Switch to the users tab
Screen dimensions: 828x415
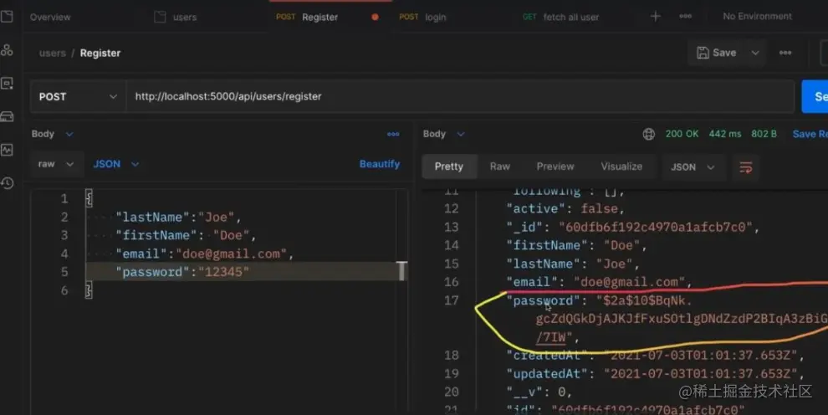click(176, 18)
